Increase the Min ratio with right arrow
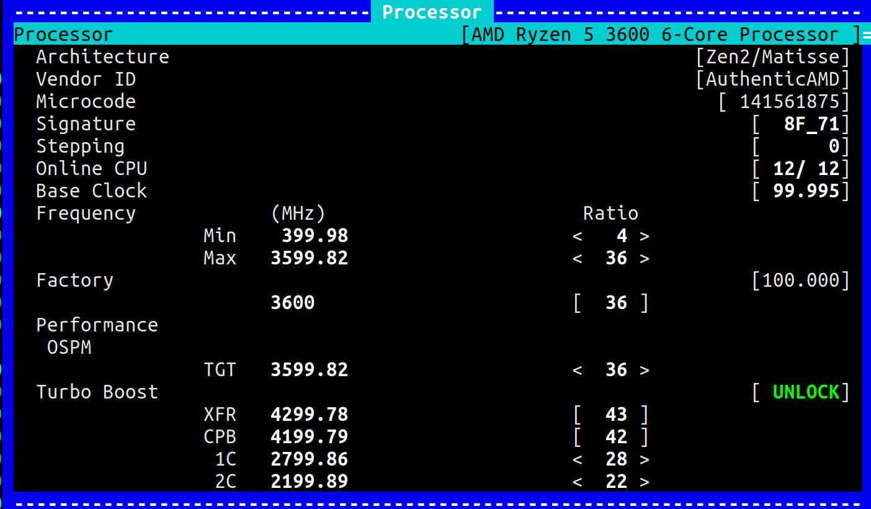 pyautogui.click(x=645, y=236)
